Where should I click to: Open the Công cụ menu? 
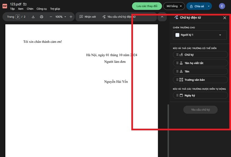(x=42, y=9)
